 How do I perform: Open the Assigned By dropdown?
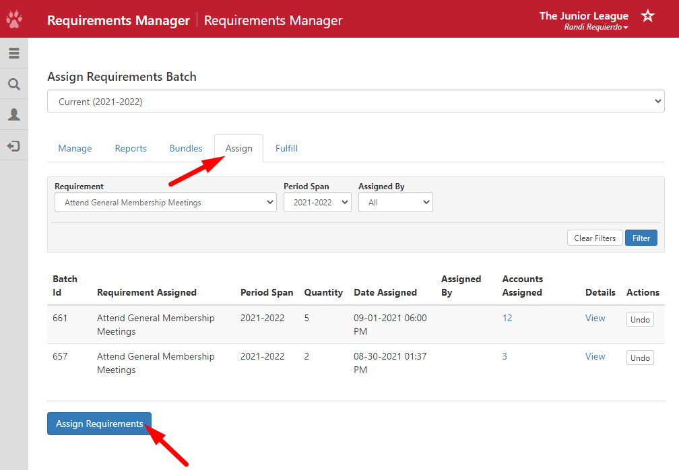[395, 201]
